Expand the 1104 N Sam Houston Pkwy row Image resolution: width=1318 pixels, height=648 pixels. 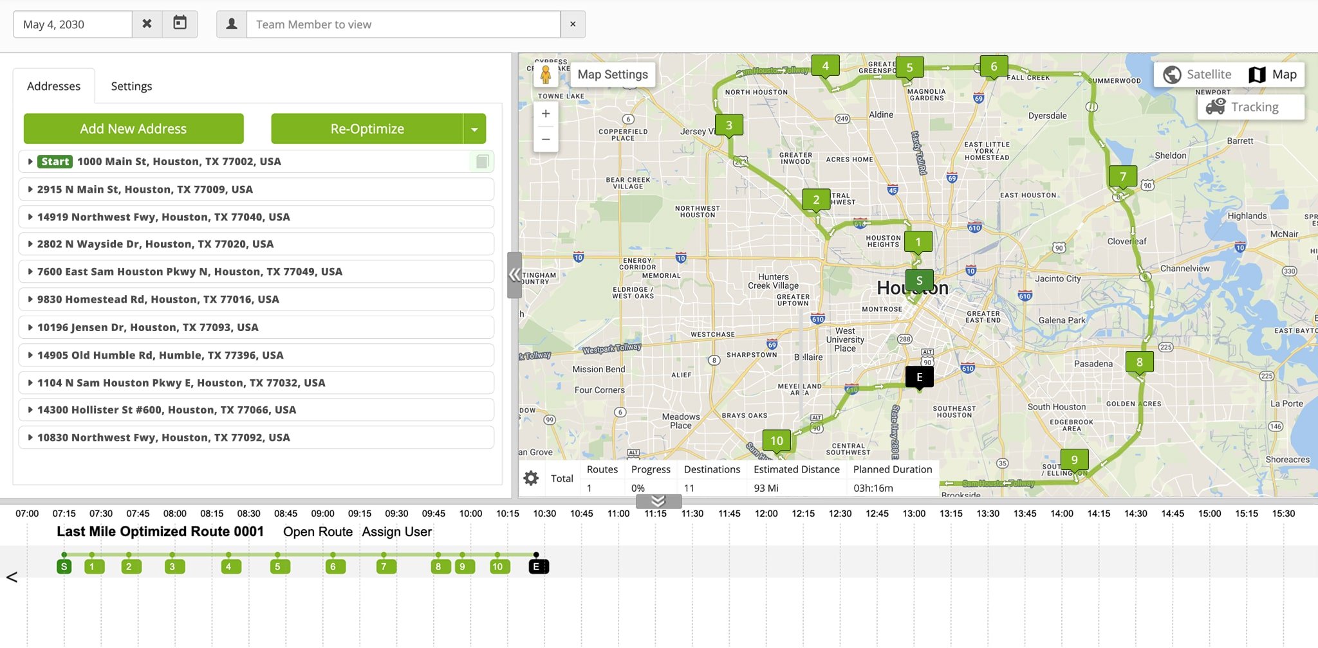coord(30,382)
